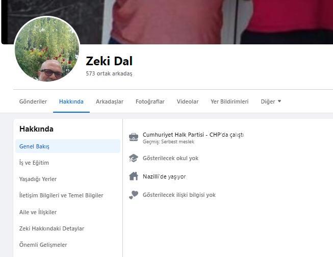Open İletişim Bilgileri ve Temel Bilgiler
333x257 pixels.
pyautogui.click(x=68, y=195)
